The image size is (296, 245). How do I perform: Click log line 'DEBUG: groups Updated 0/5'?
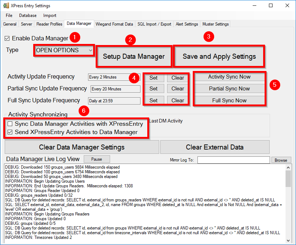coord(30,223)
